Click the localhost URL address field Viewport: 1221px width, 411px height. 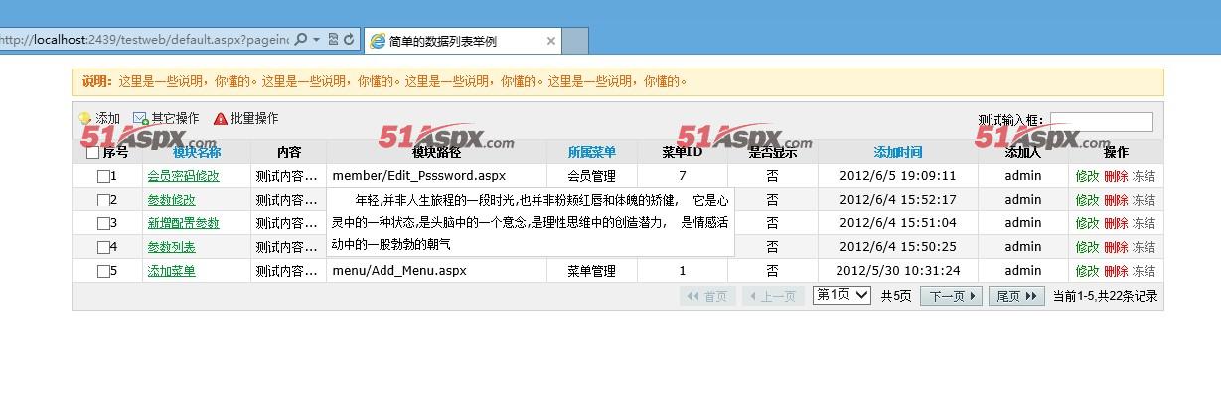[145, 40]
